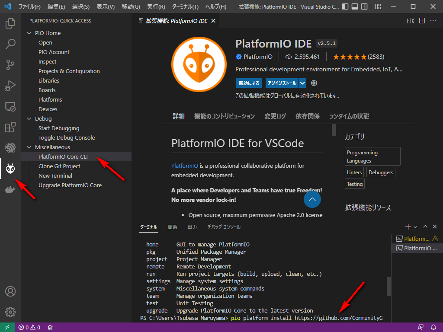
Task: Open Extensions view icon
Action: pos(10,127)
